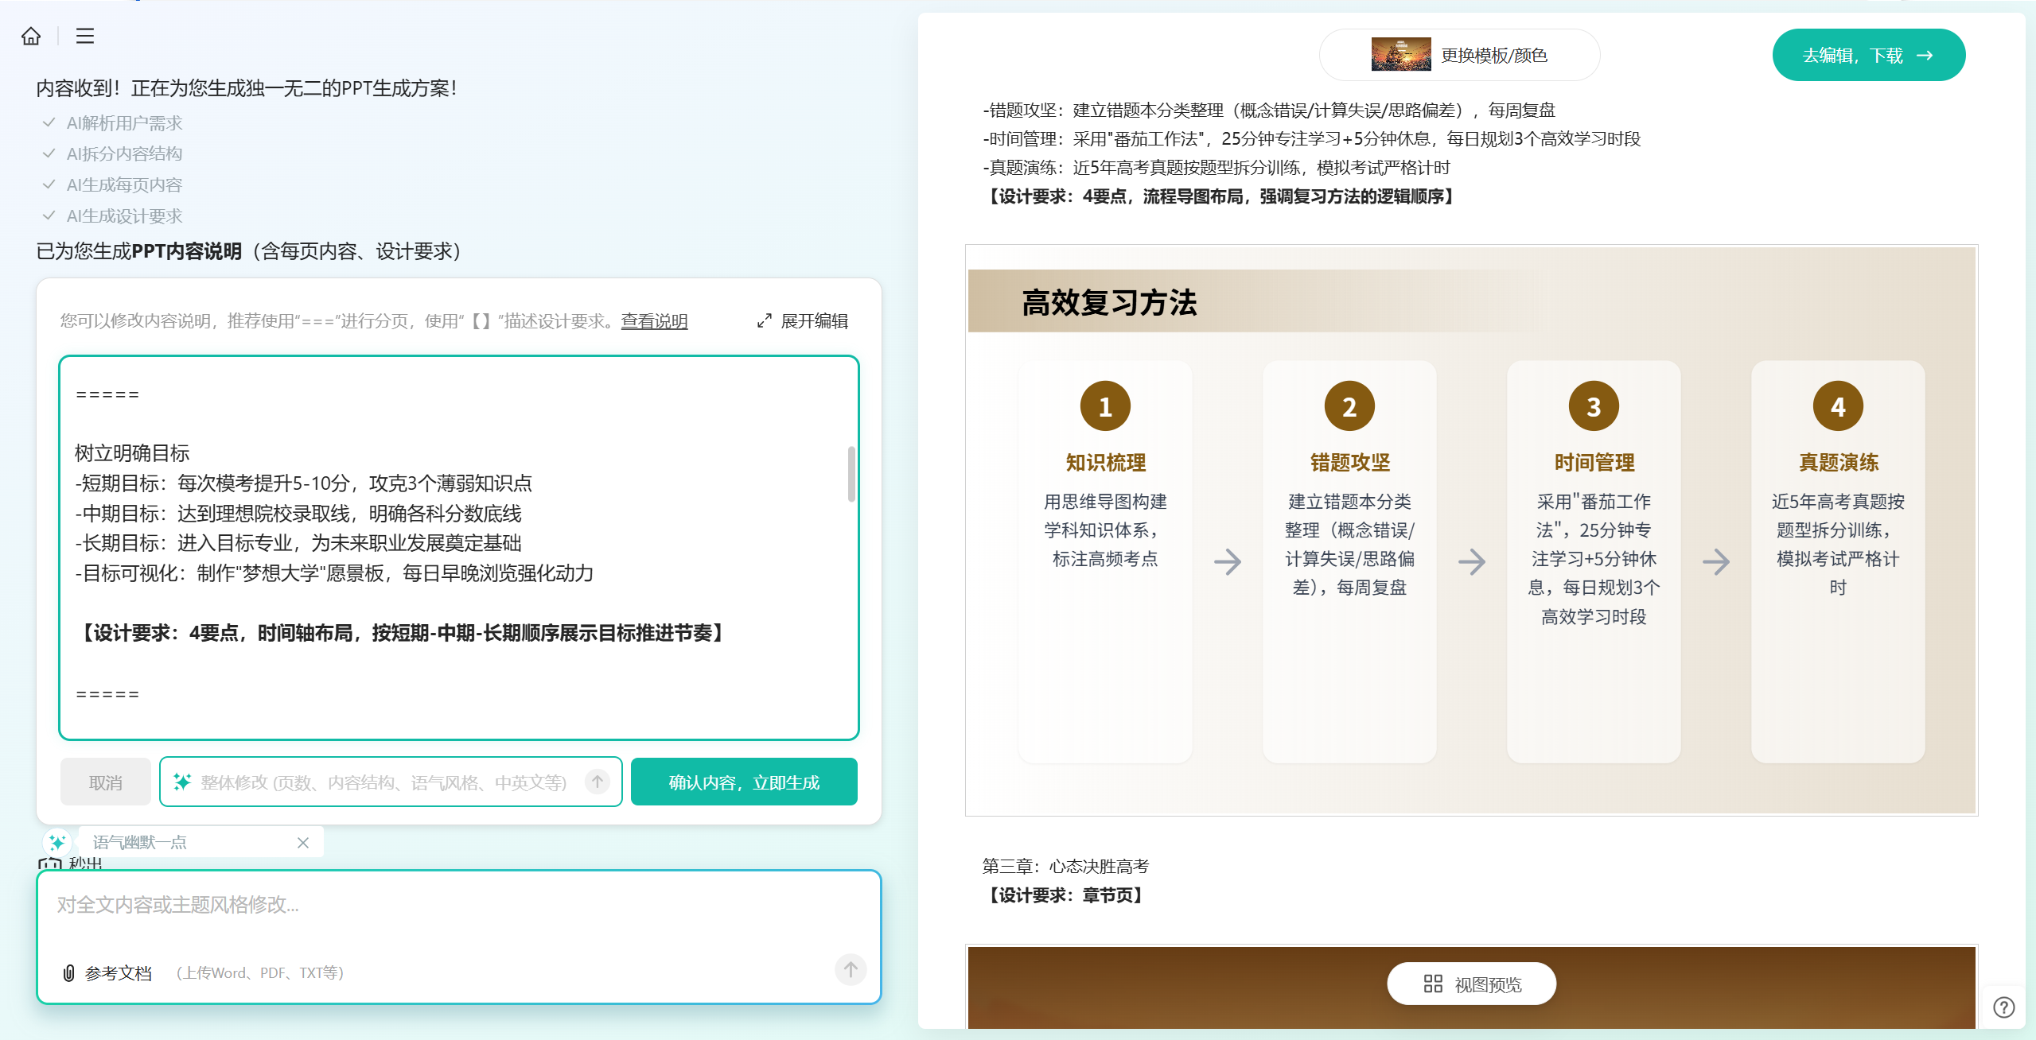2036x1040 pixels.
Task: Click the paperclip attach icon
Action: pos(69,972)
